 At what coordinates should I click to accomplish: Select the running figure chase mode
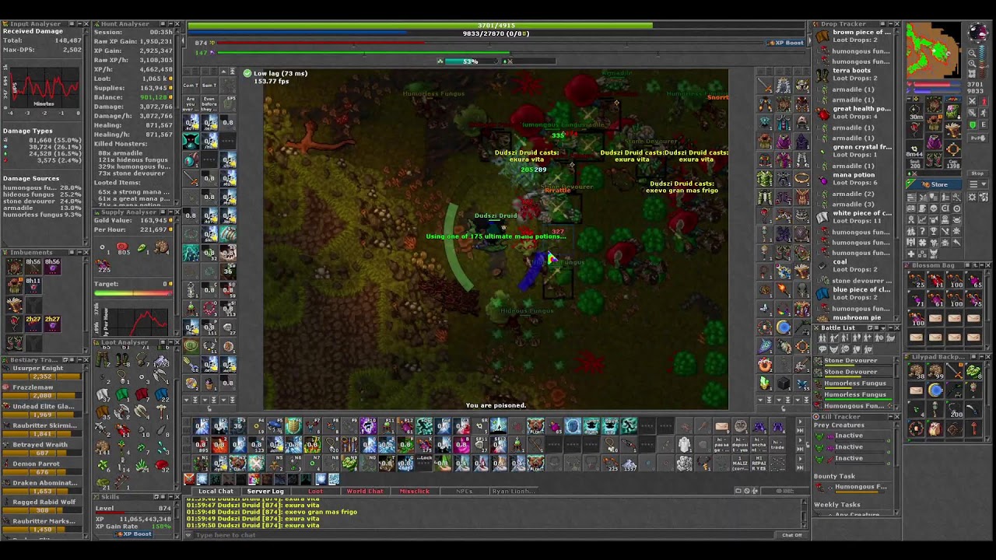coord(984,113)
